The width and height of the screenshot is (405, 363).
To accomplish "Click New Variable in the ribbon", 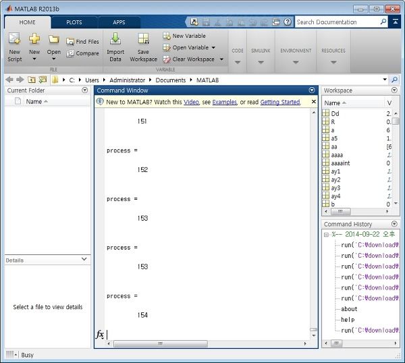I will pos(184,36).
